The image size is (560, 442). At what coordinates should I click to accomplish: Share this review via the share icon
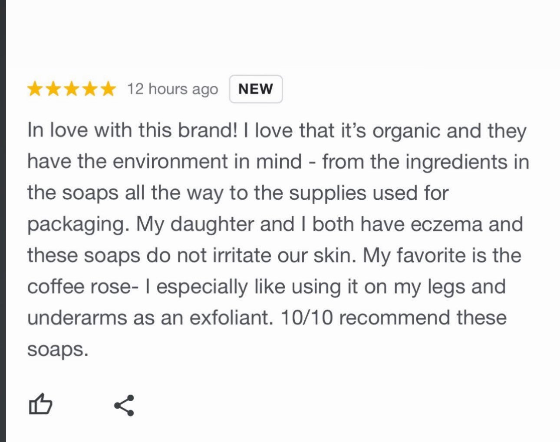click(x=124, y=405)
